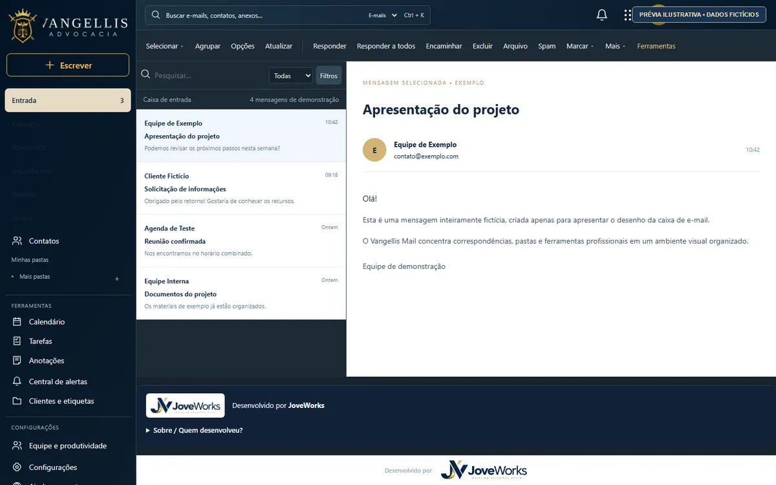Add a new folder with plus icon
Screen dimensions: 776x485
[117, 279]
